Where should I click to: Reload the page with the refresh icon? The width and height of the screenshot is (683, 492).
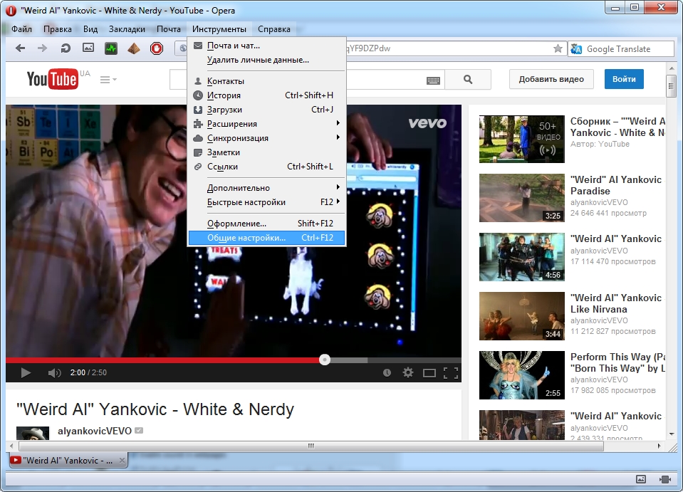click(x=66, y=48)
